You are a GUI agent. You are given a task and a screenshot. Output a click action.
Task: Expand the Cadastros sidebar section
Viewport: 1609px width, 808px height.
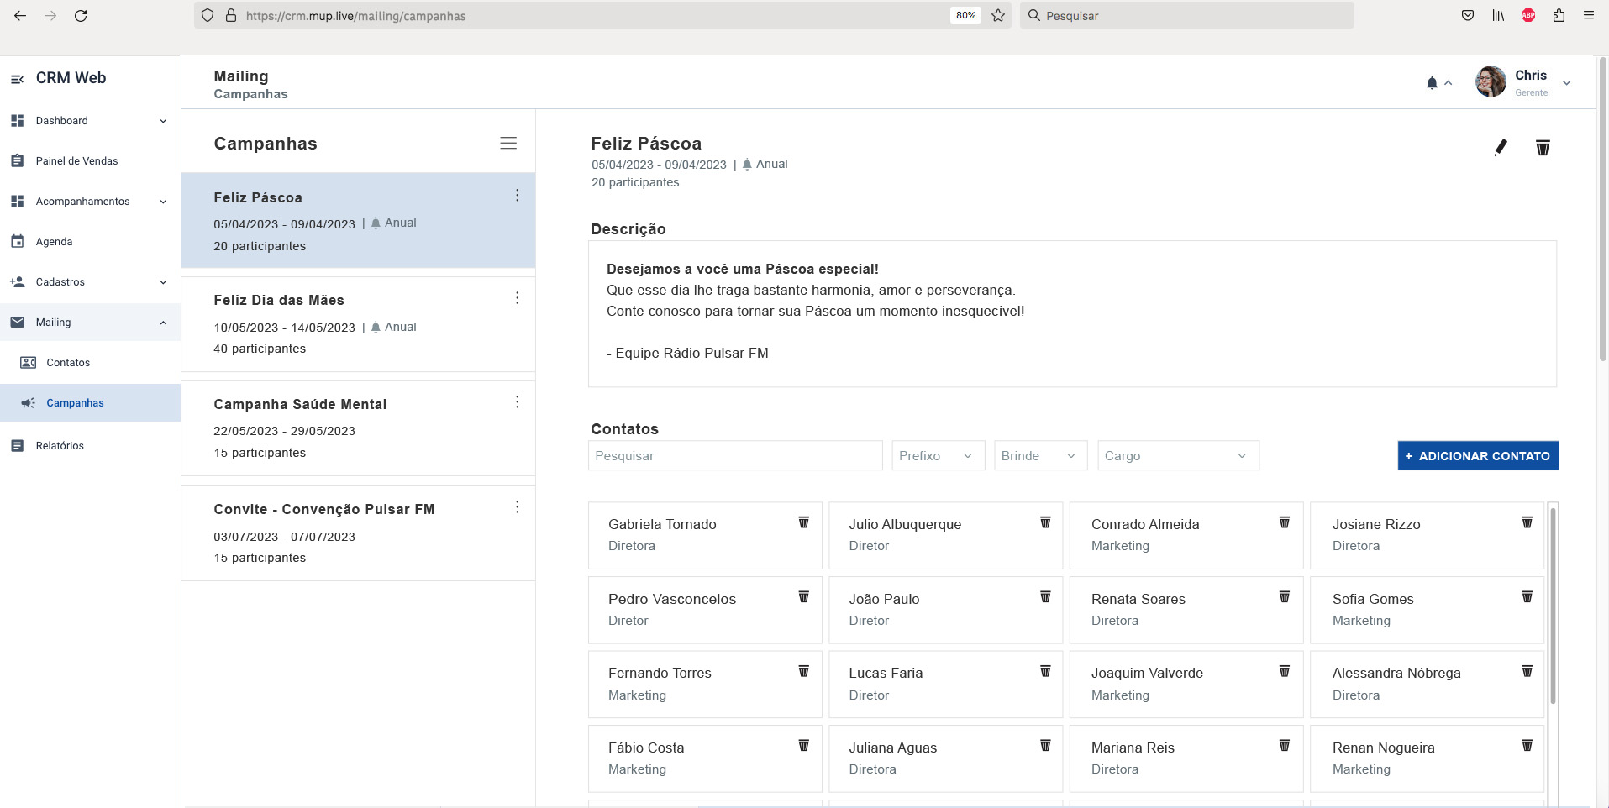pyautogui.click(x=163, y=282)
